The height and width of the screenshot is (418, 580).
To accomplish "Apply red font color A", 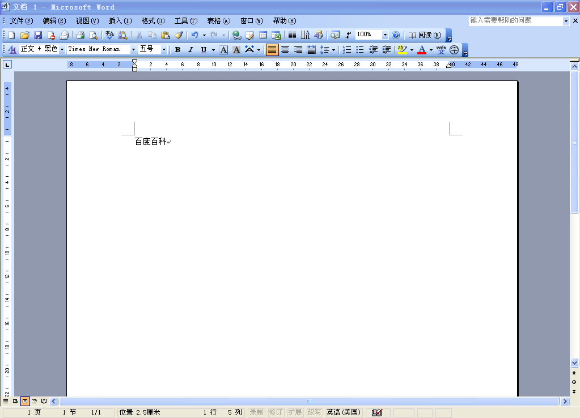I will click(x=422, y=49).
